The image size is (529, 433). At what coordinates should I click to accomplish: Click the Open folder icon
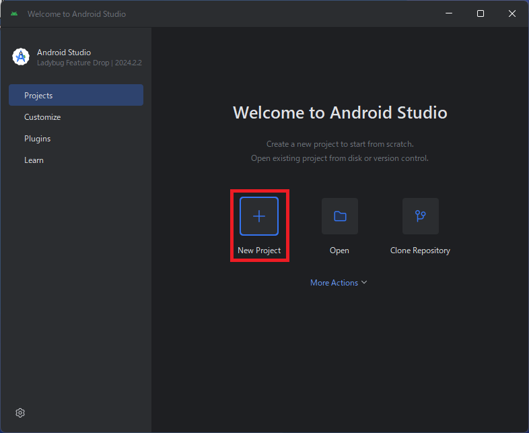point(340,216)
